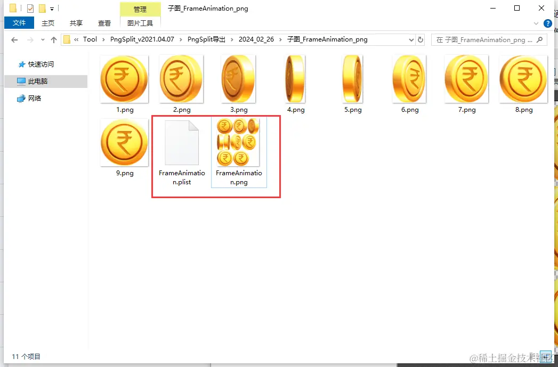Viewport: 558px width, 367px height.
Task: Select the 4.png edge-on coin thumbnail
Action: pos(295,79)
